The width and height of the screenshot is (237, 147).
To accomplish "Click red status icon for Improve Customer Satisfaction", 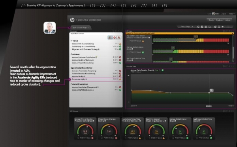I will pyautogui.click(x=120, y=57).
